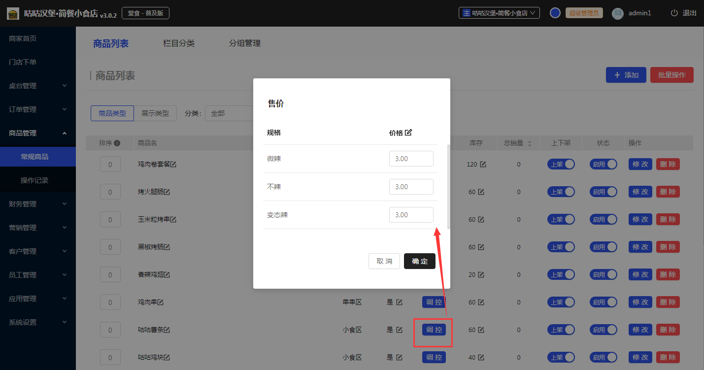Image resolution: width=704 pixels, height=370 pixels.
Task: Click the 售价 dialog vertical scrollbar
Action: [x=448, y=187]
